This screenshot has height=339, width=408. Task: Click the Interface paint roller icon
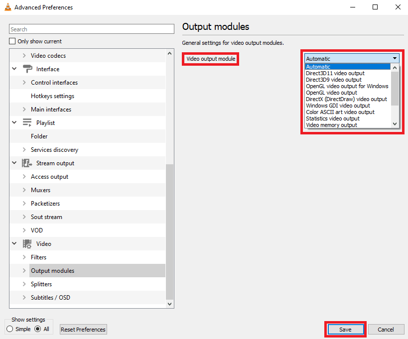[27, 69]
